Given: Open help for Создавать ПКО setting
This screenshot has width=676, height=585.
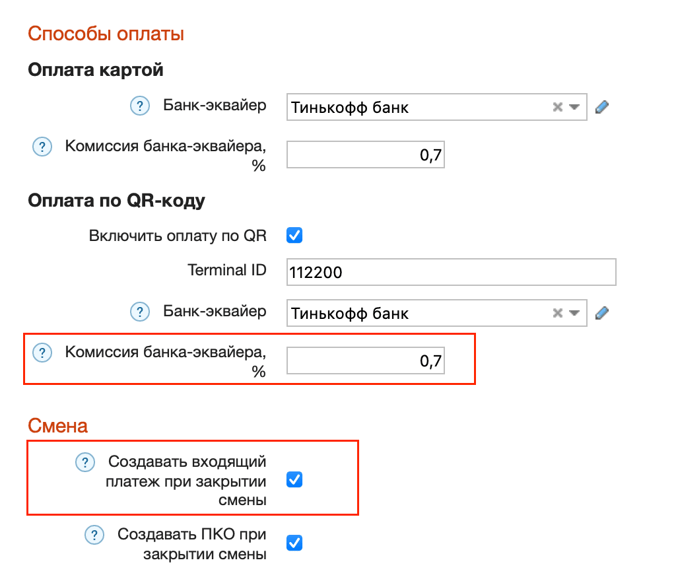Looking at the screenshot, I should 94,535.
